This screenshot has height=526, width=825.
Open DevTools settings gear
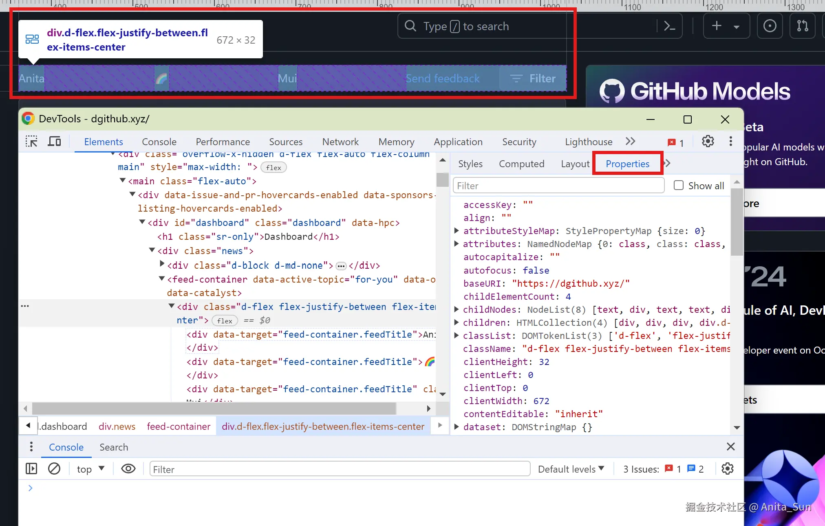(708, 141)
